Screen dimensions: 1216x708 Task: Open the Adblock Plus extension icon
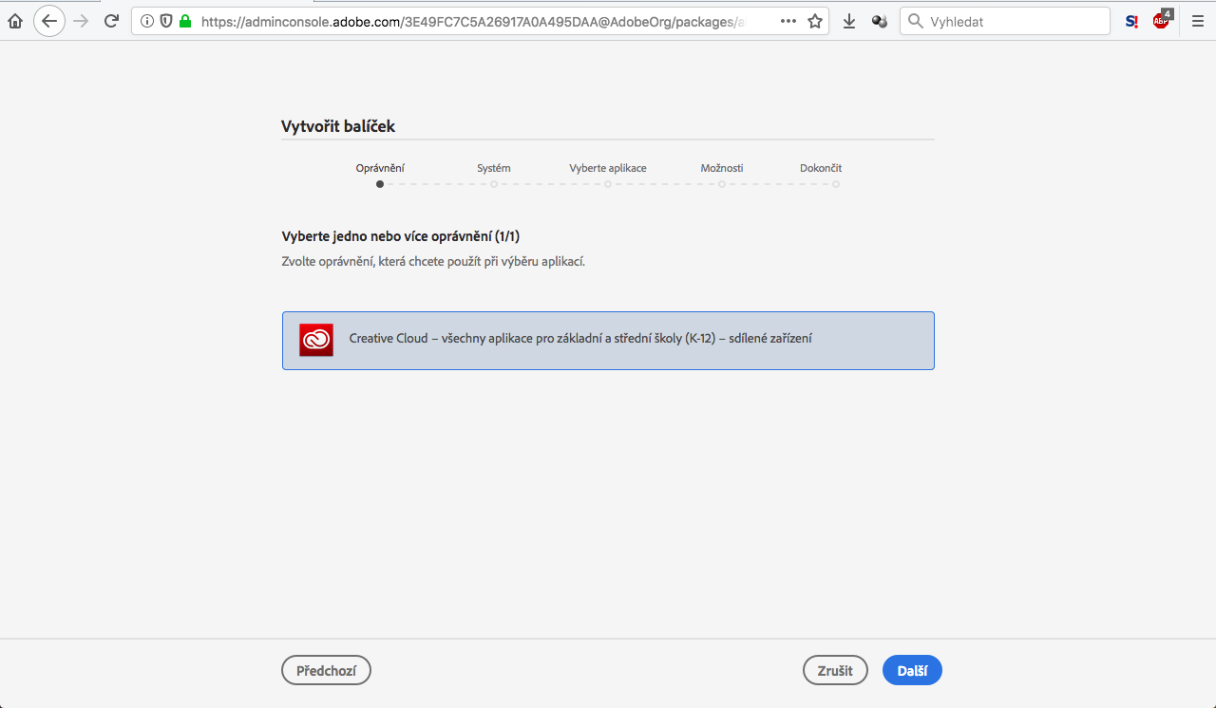tap(1162, 19)
